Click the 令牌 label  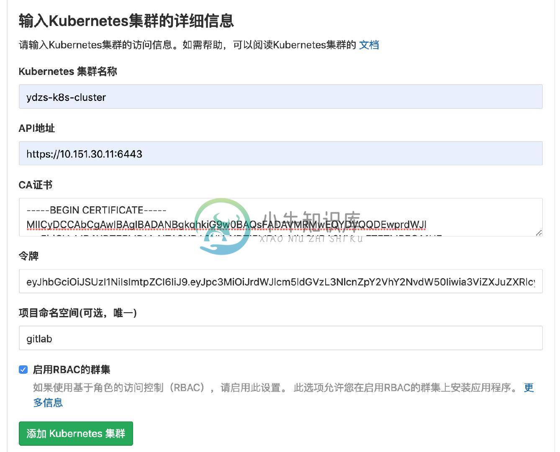[28, 256]
